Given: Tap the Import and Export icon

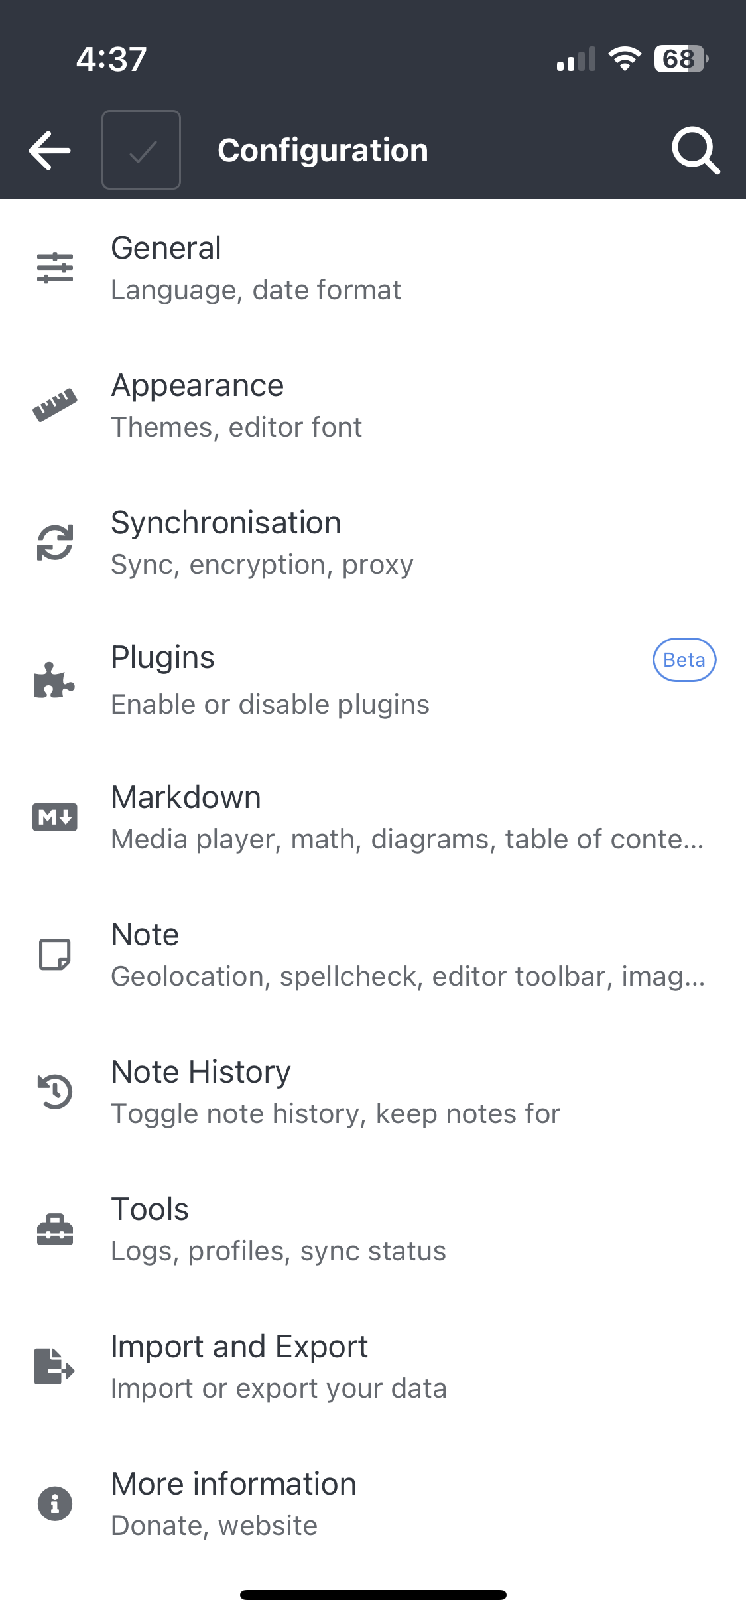Looking at the screenshot, I should 55,1367.
